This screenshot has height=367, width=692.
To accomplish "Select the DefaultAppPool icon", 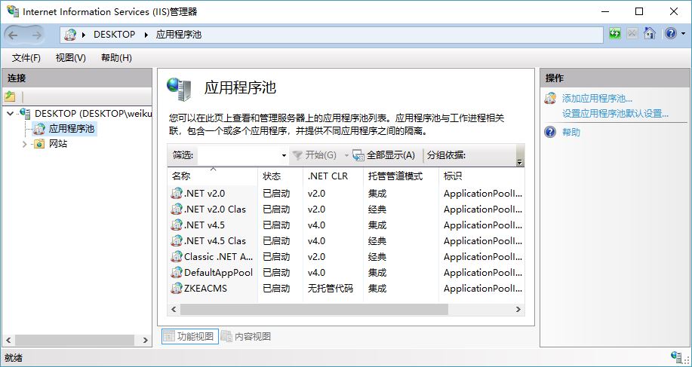I will click(x=177, y=272).
